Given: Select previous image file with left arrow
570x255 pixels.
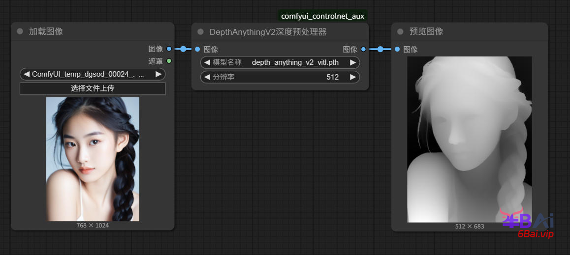Looking at the screenshot, I should tap(27, 74).
